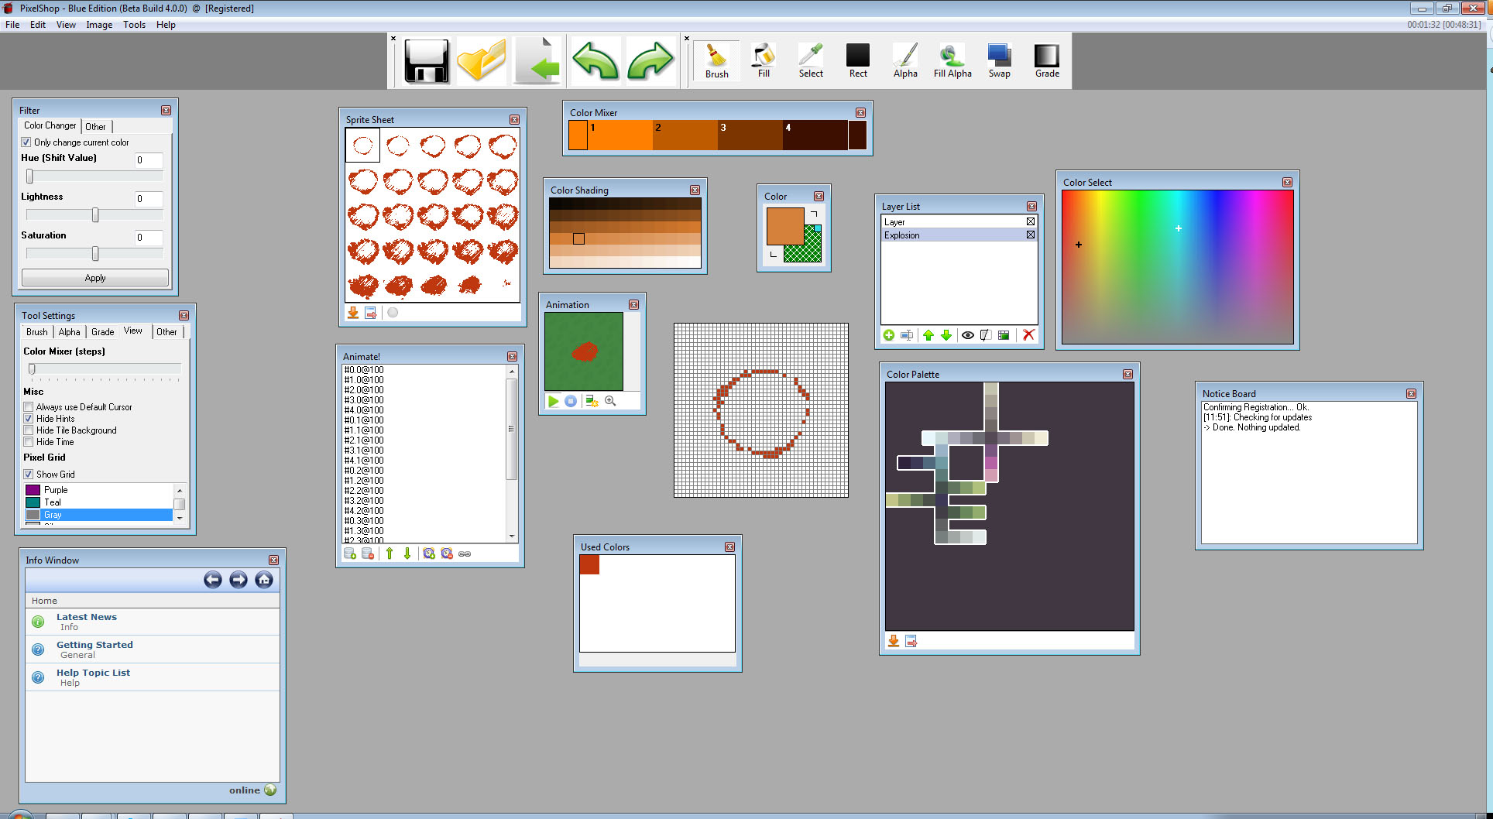Image resolution: width=1493 pixels, height=819 pixels.
Task: Enable Hide Tile Background option
Action: (x=29, y=430)
